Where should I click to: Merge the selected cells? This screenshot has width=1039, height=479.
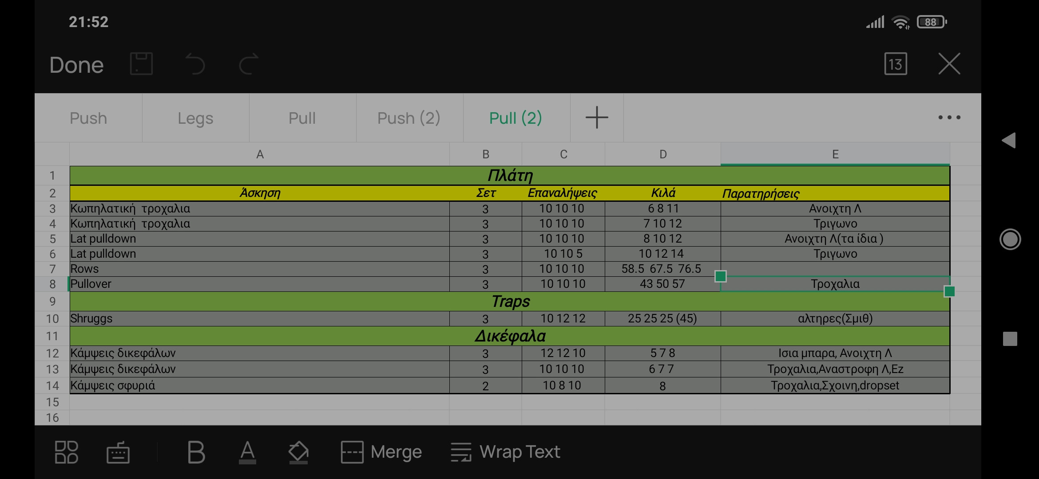tap(381, 452)
